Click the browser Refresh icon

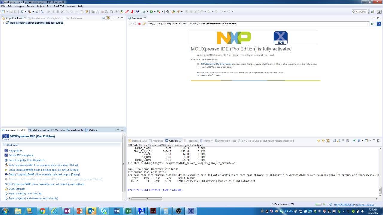144,24
